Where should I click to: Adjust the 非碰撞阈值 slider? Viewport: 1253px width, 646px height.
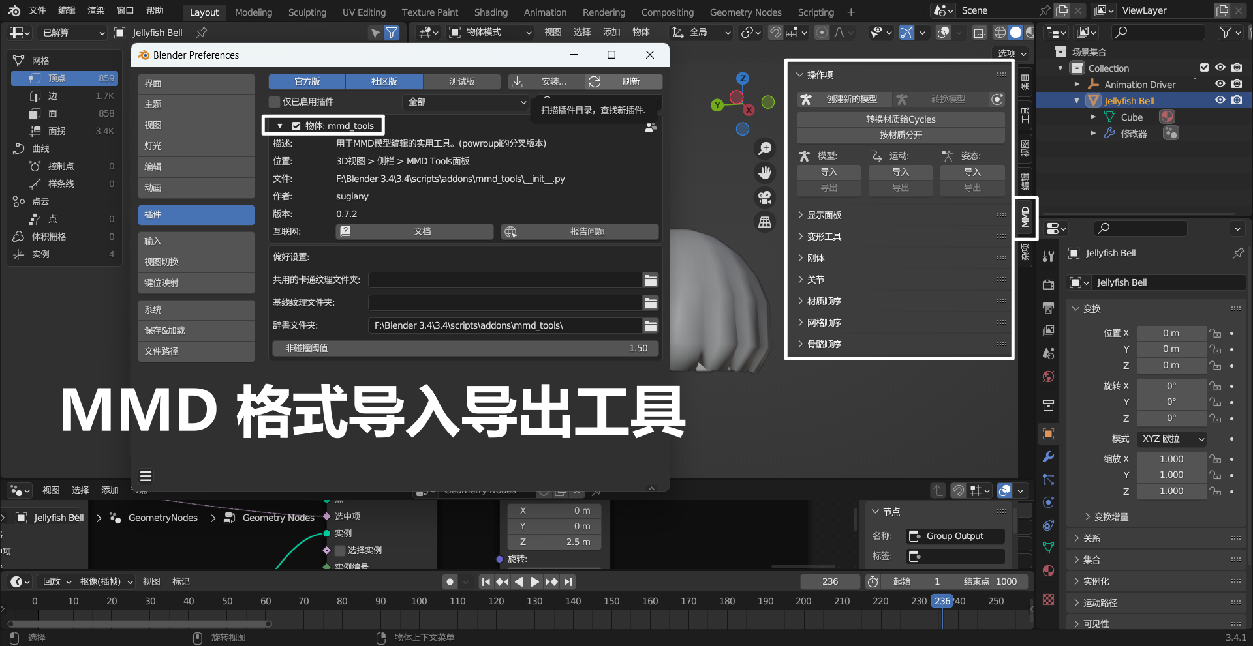coord(465,348)
